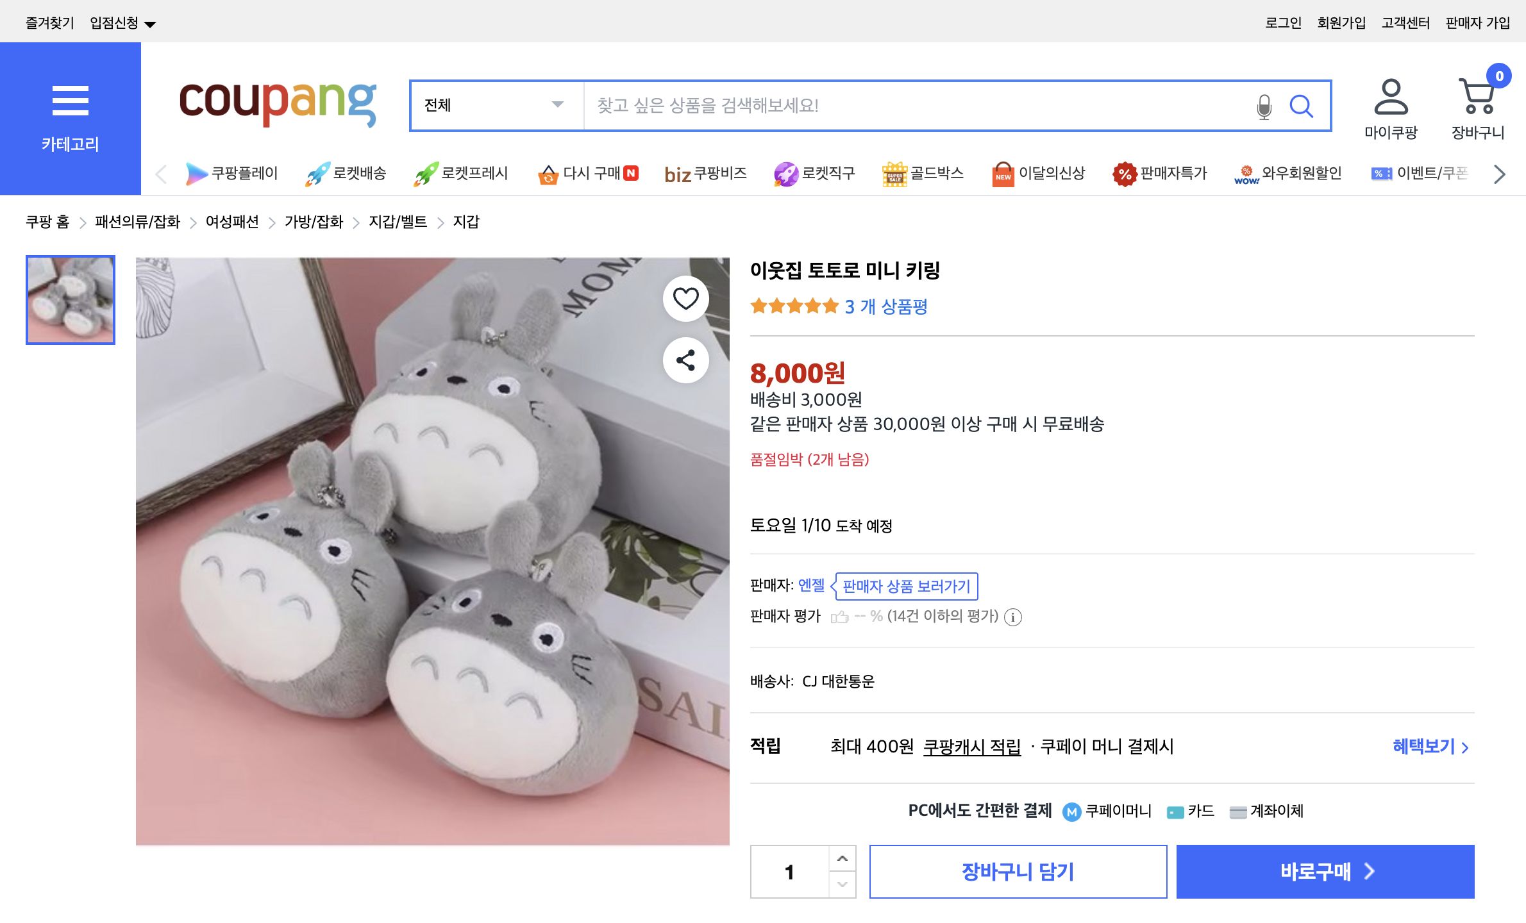Go to 고객센터 in top menu
This screenshot has height=923, width=1526.
pos(1404,21)
